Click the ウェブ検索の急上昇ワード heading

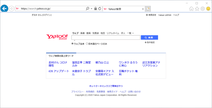[x=61, y=56]
